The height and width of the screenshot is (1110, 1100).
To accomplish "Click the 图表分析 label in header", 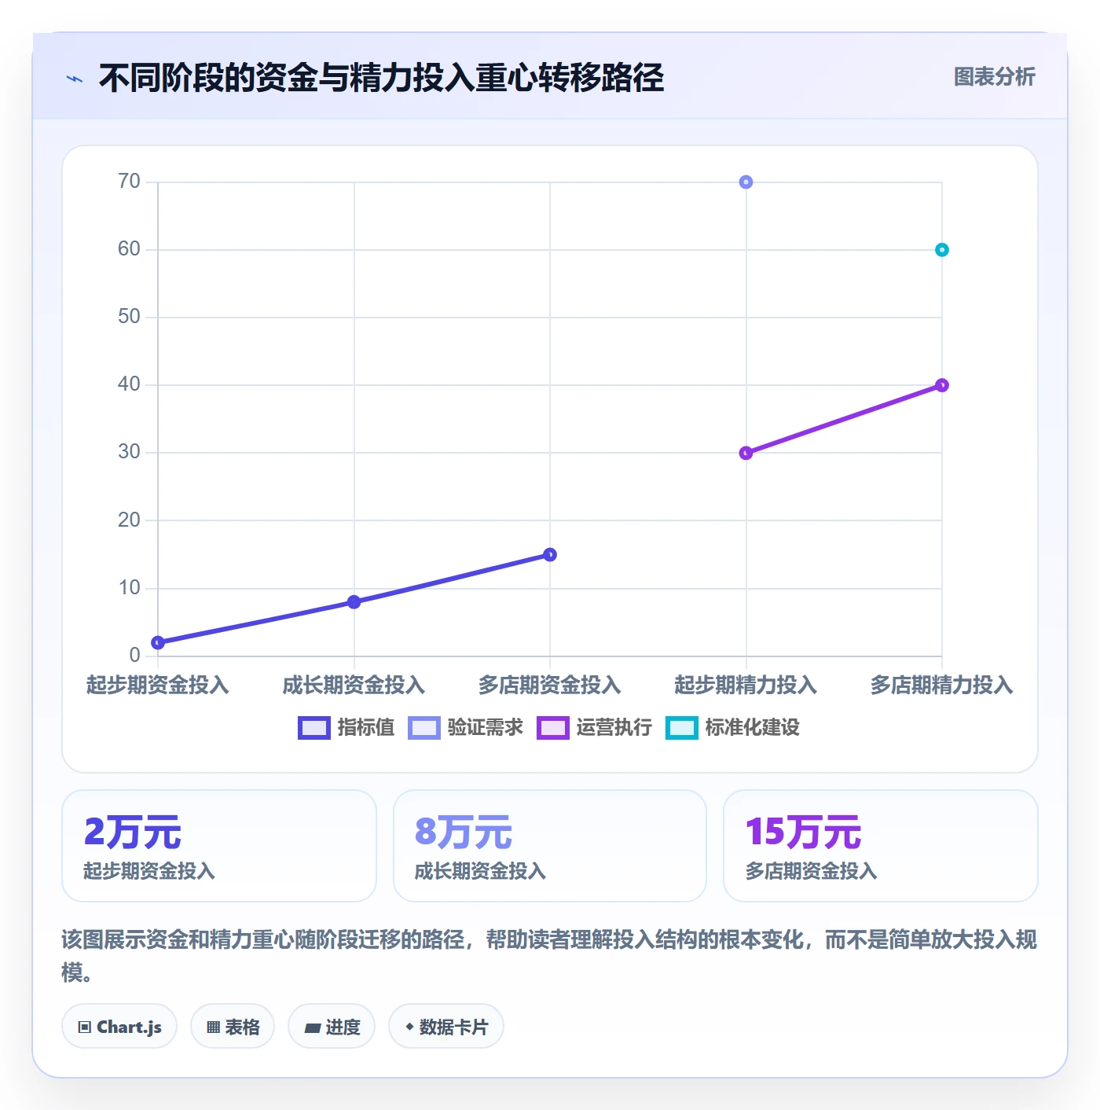I will coord(994,77).
